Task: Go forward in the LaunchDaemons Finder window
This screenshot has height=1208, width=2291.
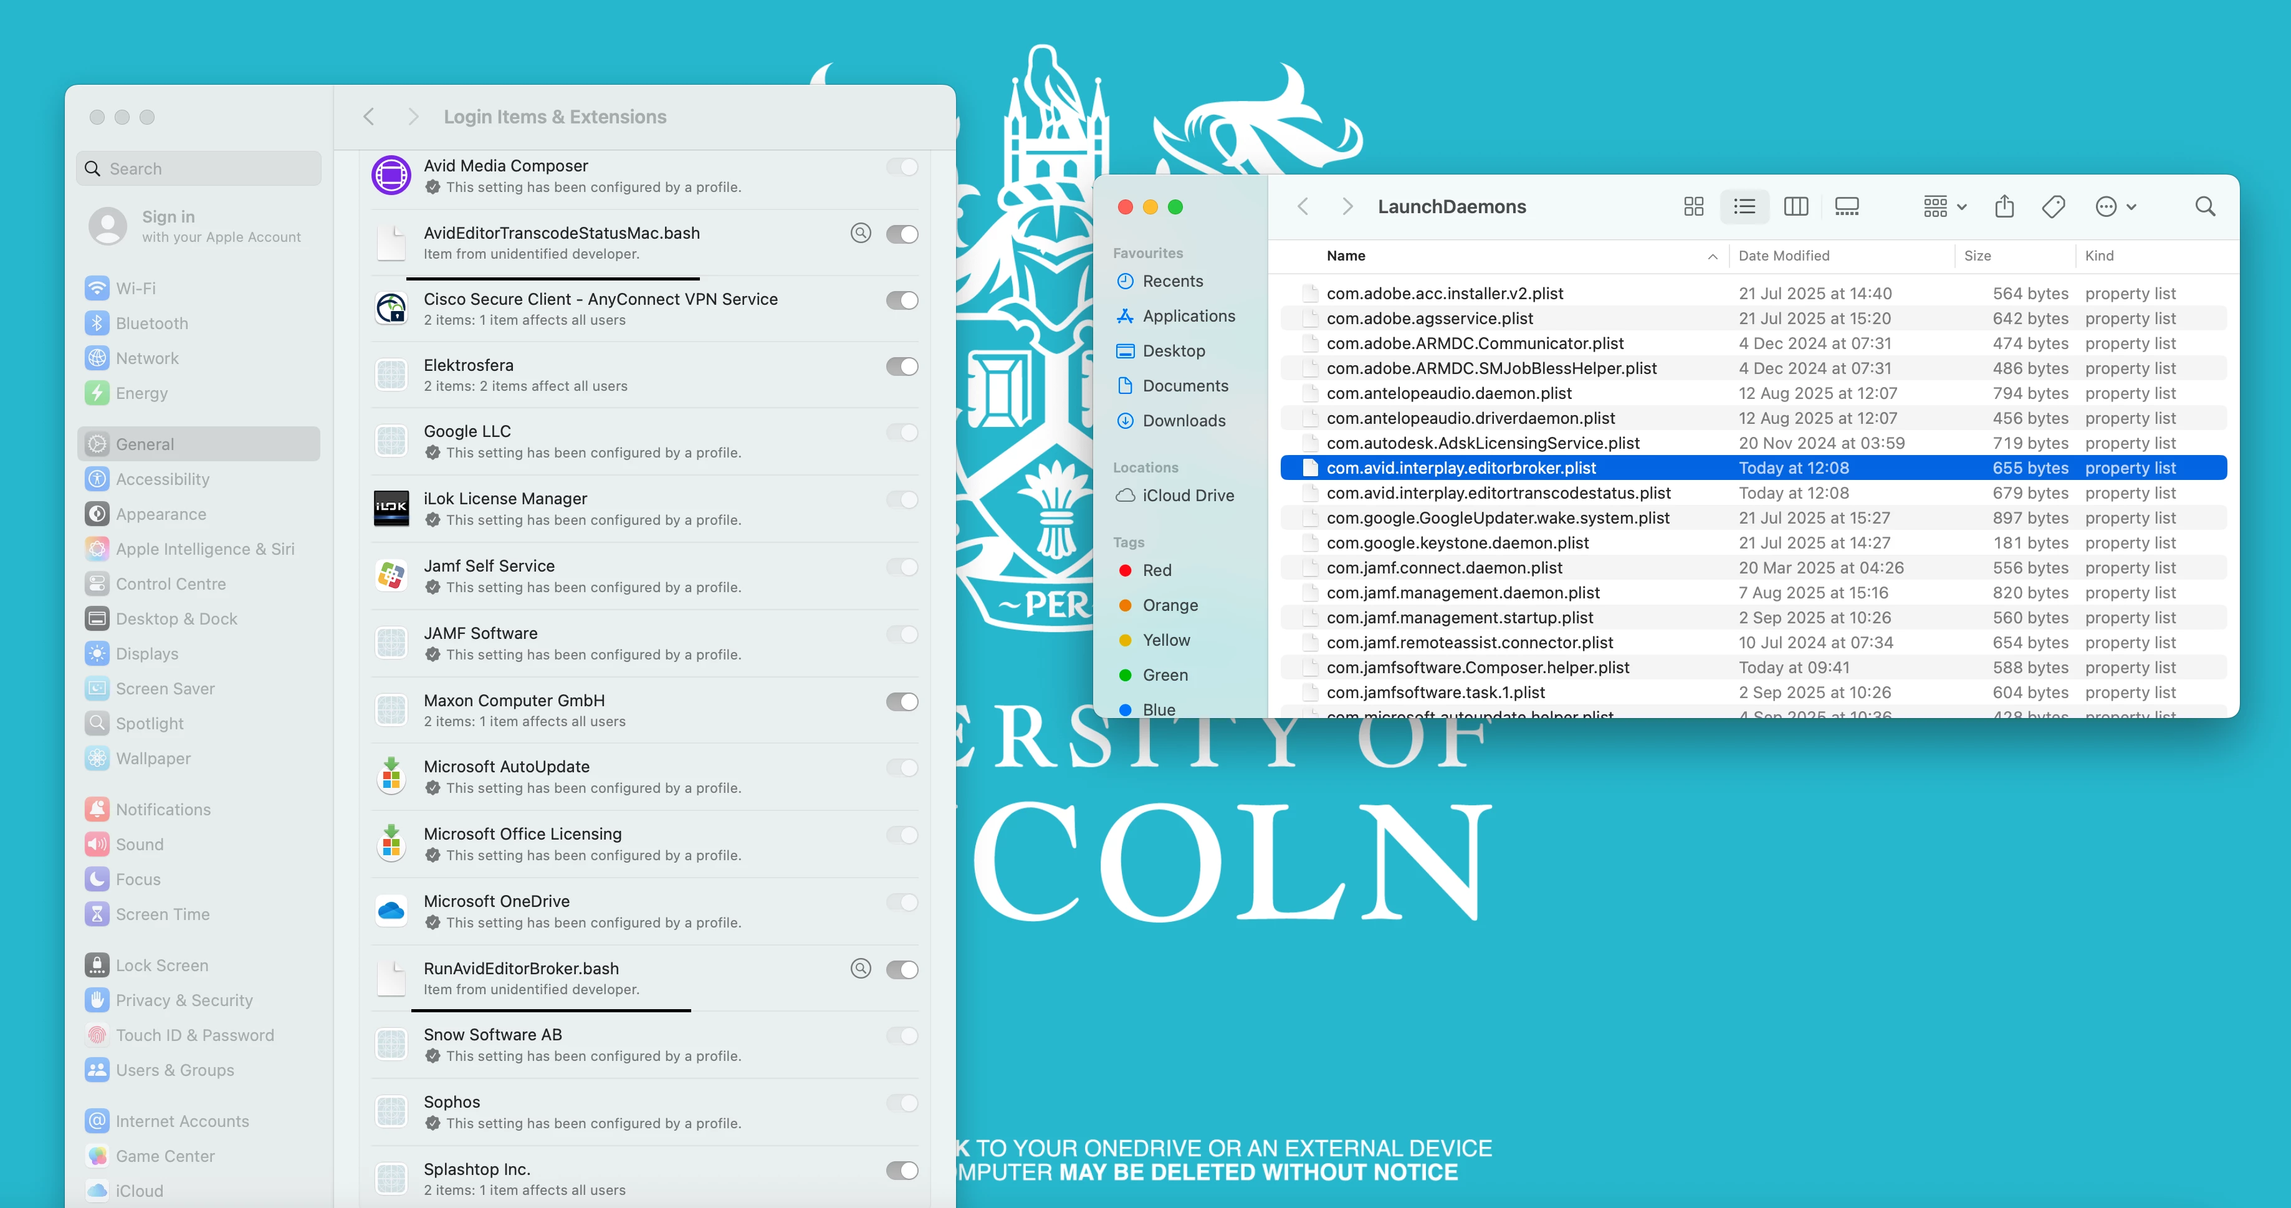Action: [x=1347, y=206]
